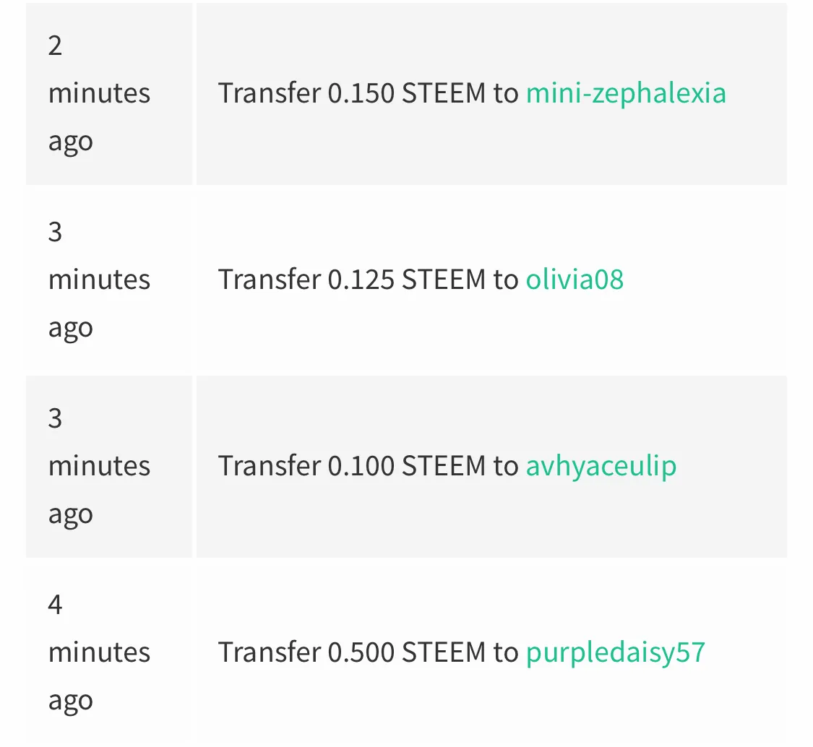Image resolution: width=813 pixels, height=747 pixels.
Task: Click the word Transfer in the avhyaceulip row
Action: (270, 466)
